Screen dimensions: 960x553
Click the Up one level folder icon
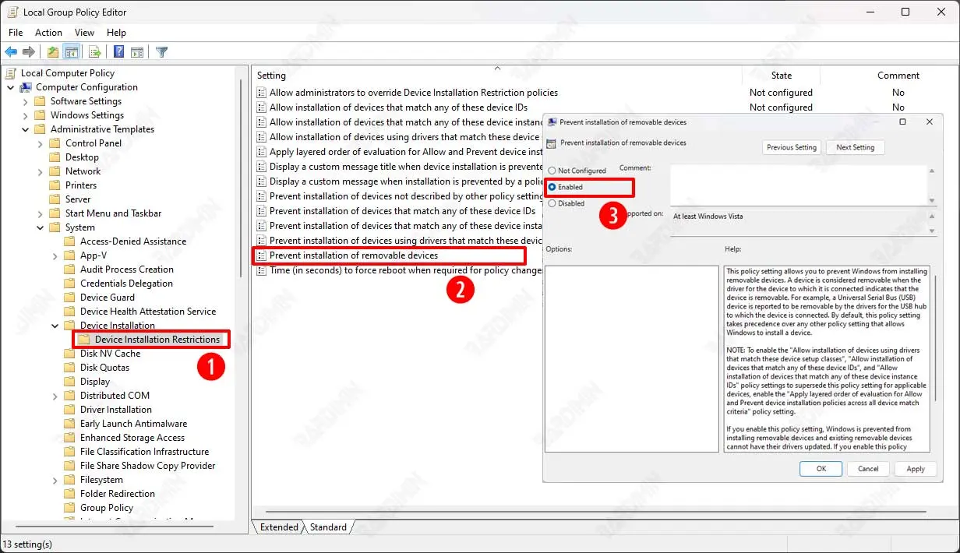click(52, 52)
